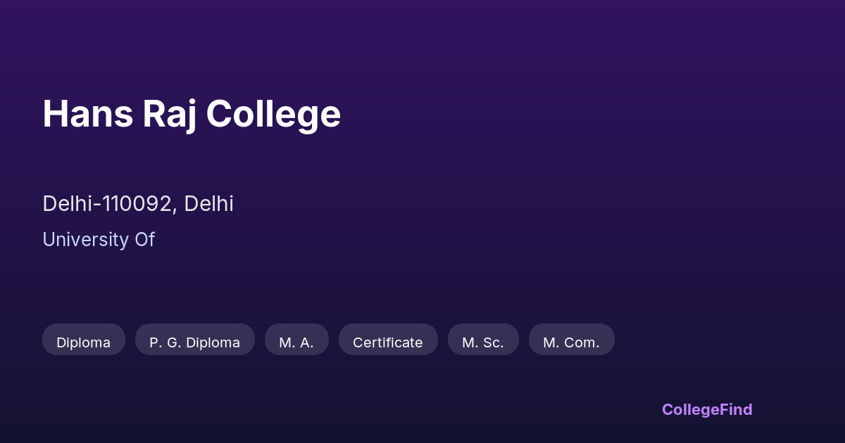Select the M. Sc. tag

[483, 342]
